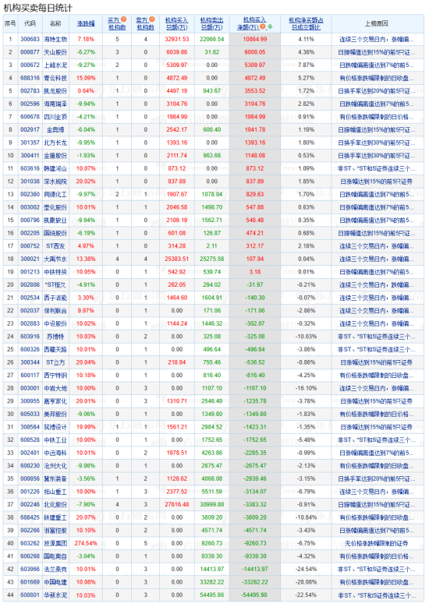Sort by 机构卖出总额(万) column header

tap(211, 23)
